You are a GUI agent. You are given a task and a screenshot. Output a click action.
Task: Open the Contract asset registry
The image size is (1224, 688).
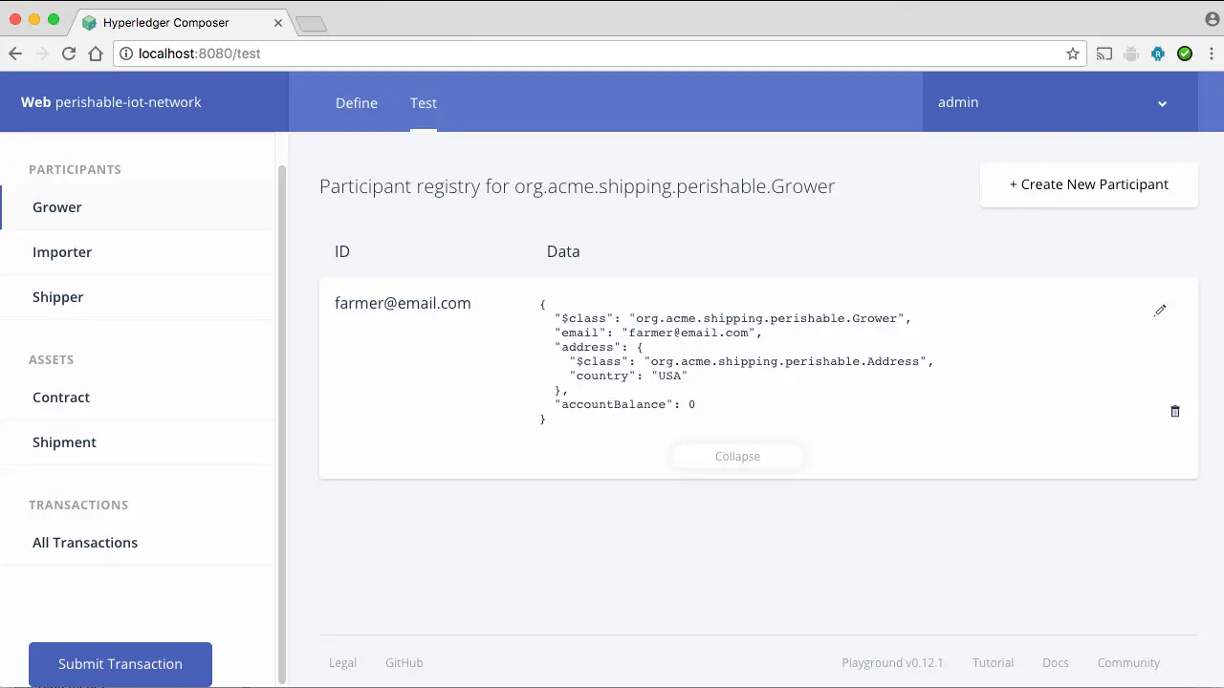[x=138, y=398]
